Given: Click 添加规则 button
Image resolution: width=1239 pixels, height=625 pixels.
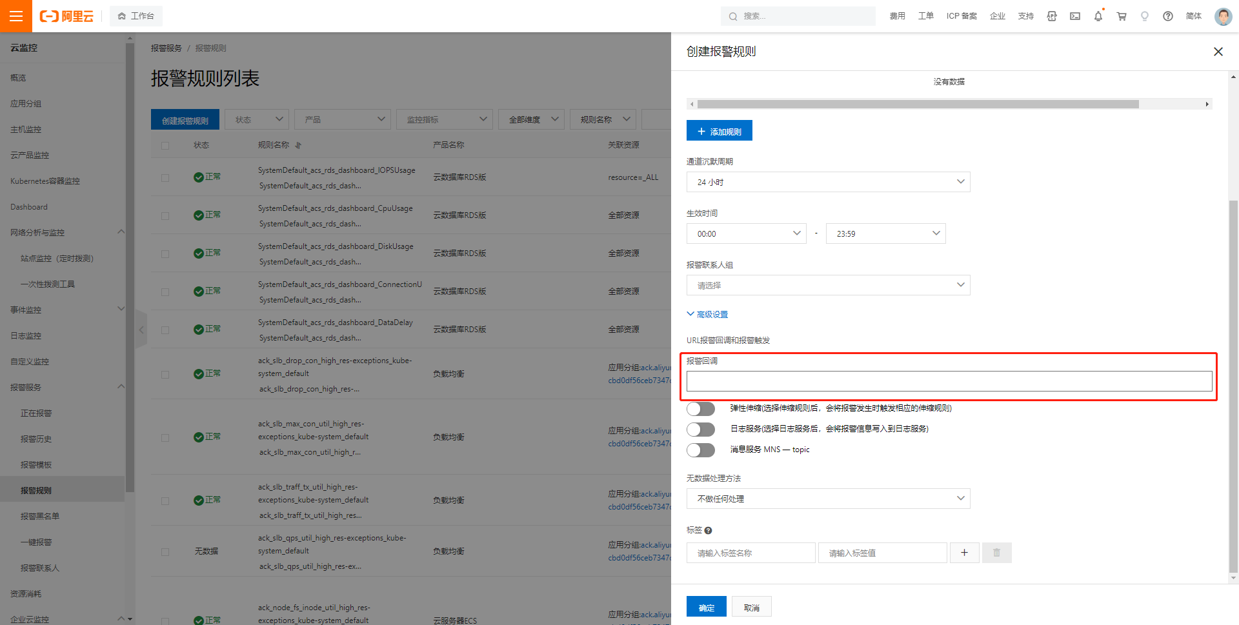Looking at the screenshot, I should pyautogui.click(x=720, y=131).
